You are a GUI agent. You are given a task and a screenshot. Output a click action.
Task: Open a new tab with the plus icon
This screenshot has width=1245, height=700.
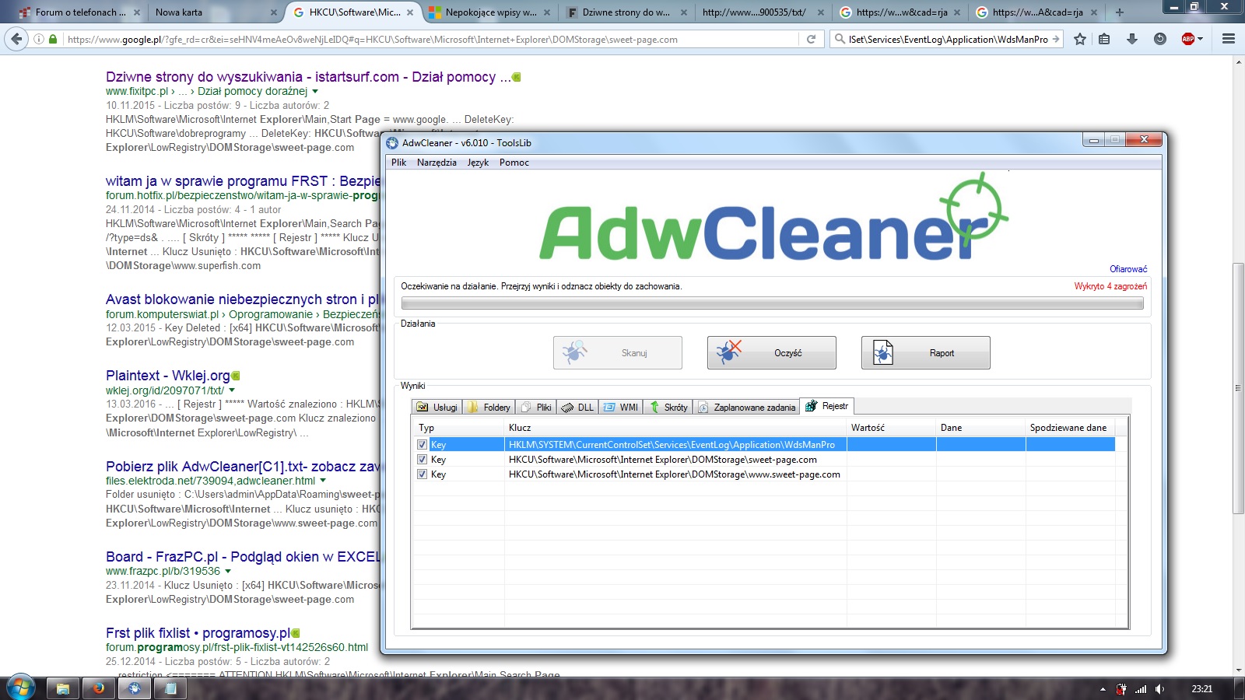tap(1119, 12)
